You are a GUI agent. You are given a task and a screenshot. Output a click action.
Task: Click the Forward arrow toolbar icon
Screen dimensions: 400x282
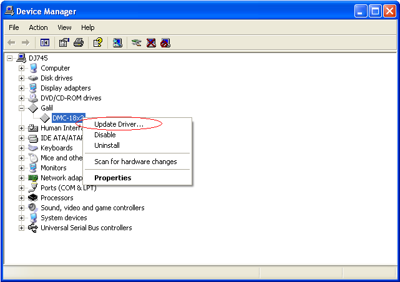pyautogui.click(x=26, y=42)
